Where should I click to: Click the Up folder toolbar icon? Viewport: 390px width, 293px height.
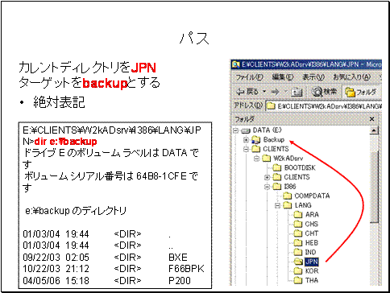coord(298,93)
